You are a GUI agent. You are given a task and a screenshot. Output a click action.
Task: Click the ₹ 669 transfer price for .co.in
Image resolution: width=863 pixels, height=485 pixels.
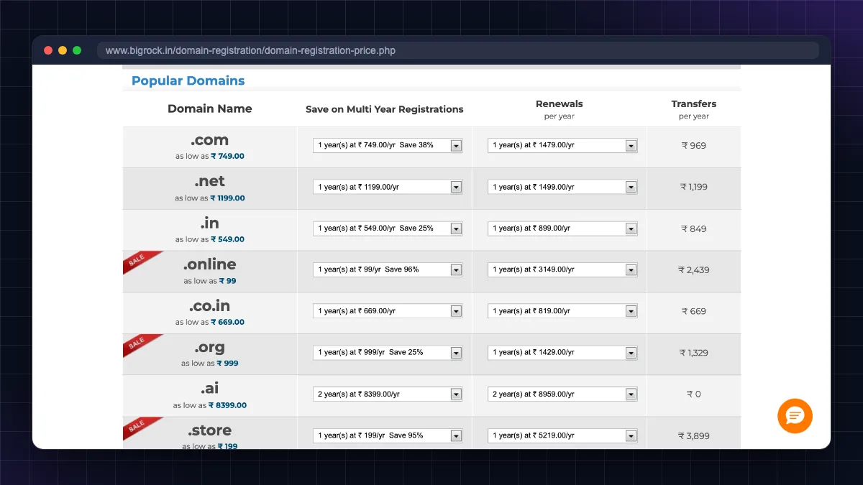[x=694, y=311]
